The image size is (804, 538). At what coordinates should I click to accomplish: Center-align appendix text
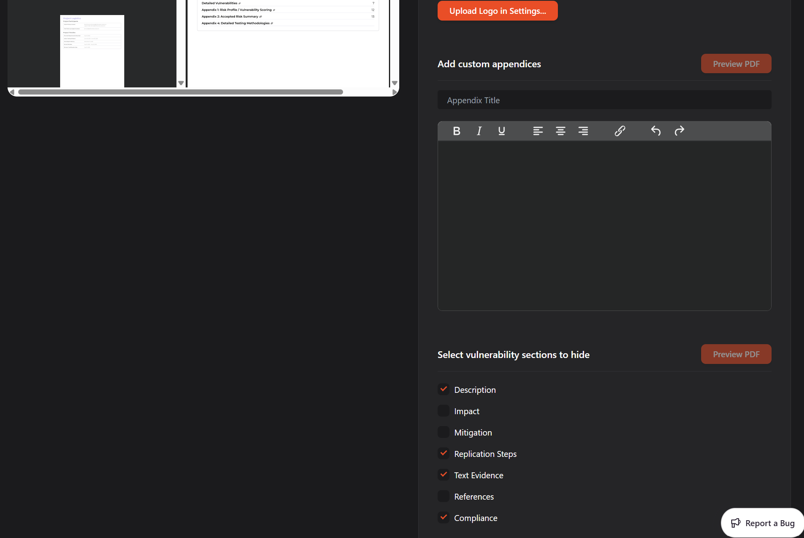point(560,131)
